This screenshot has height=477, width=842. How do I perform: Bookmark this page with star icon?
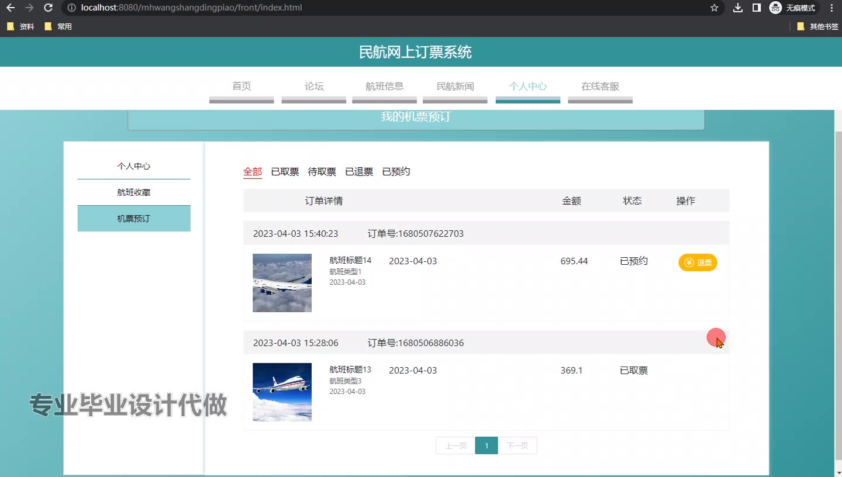[714, 8]
